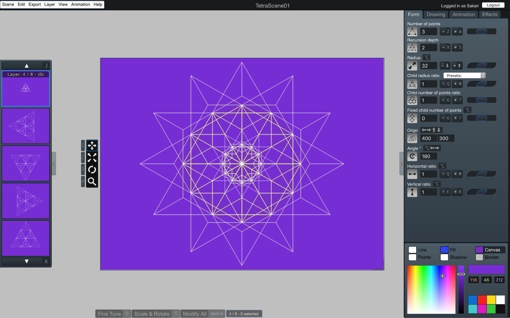Adjust the Number of points slider
Image resolution: width=510 pixels, height=318 pixels.
(481, 31)
